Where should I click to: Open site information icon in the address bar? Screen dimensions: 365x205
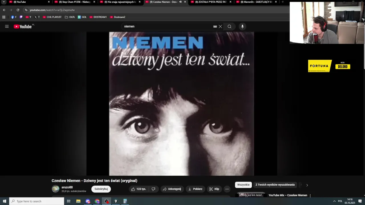tap(26, 10)
